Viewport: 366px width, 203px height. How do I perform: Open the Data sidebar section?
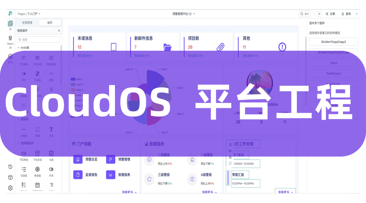(10, 59)
